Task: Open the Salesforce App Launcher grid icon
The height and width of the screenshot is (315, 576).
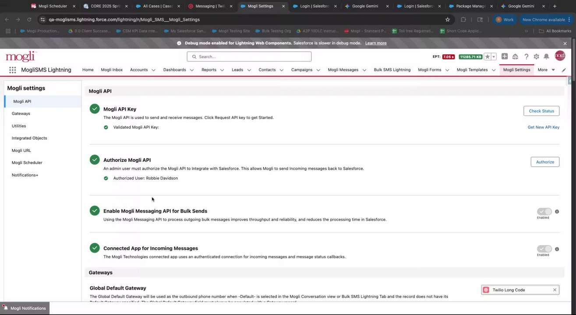Action: click(x=12, y=70)
